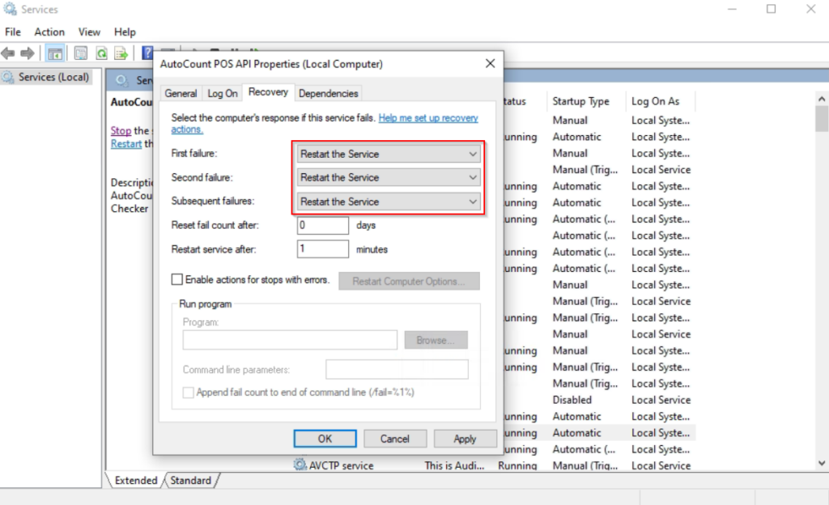Click the Restart service link
829x505 pixels.
pos(125,144)
